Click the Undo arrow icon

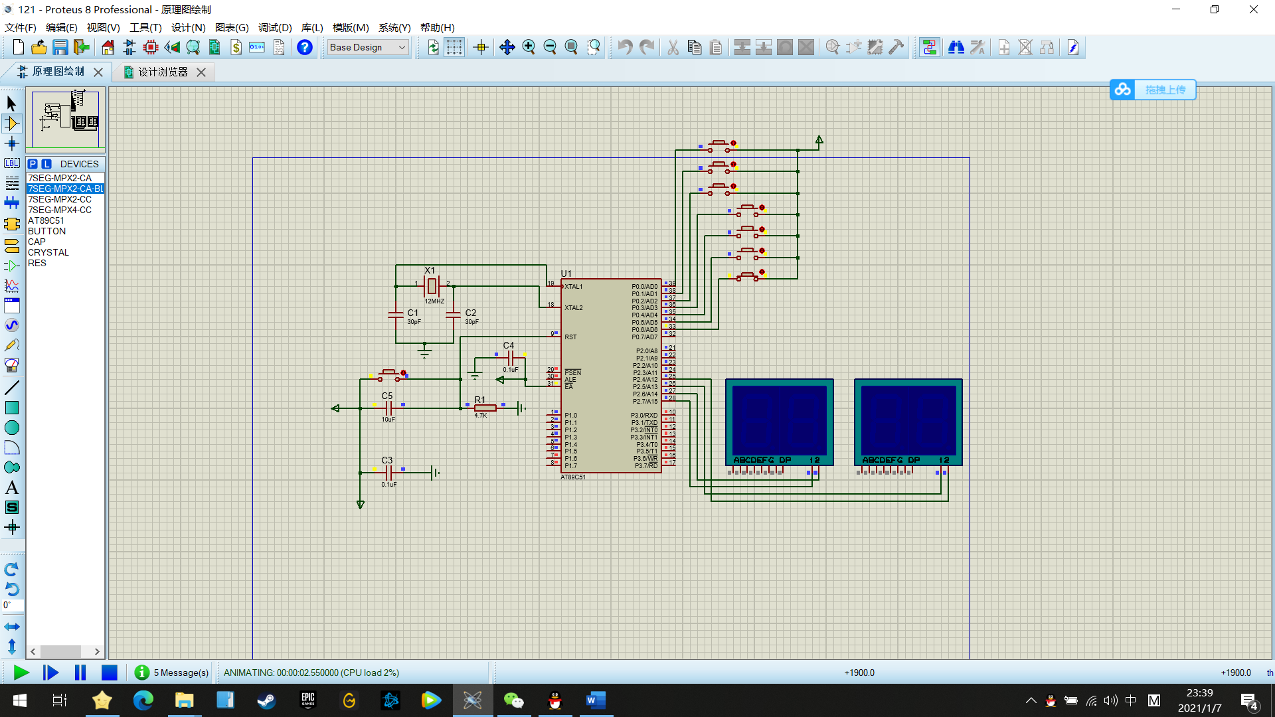[625, 47]
